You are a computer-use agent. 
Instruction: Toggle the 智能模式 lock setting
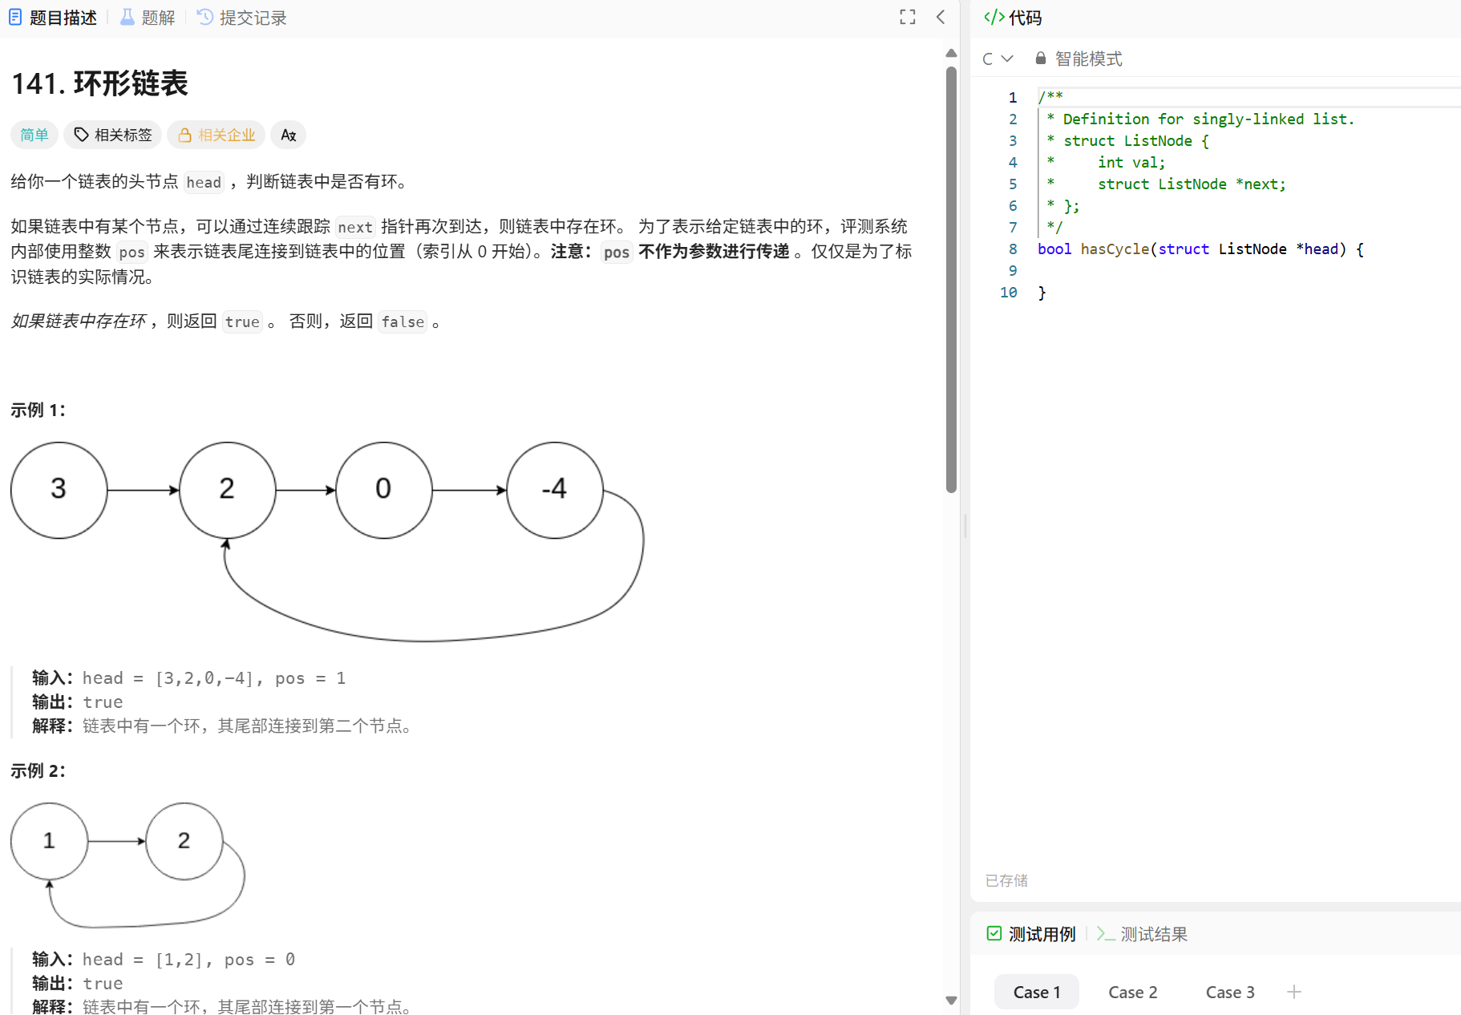(1079, 59)
